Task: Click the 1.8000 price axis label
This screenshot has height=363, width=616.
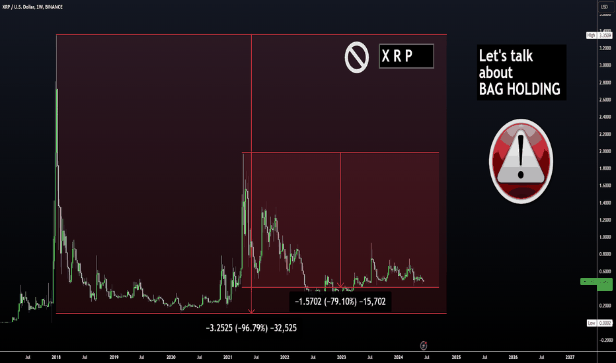Action: click(x=605, y=168)
